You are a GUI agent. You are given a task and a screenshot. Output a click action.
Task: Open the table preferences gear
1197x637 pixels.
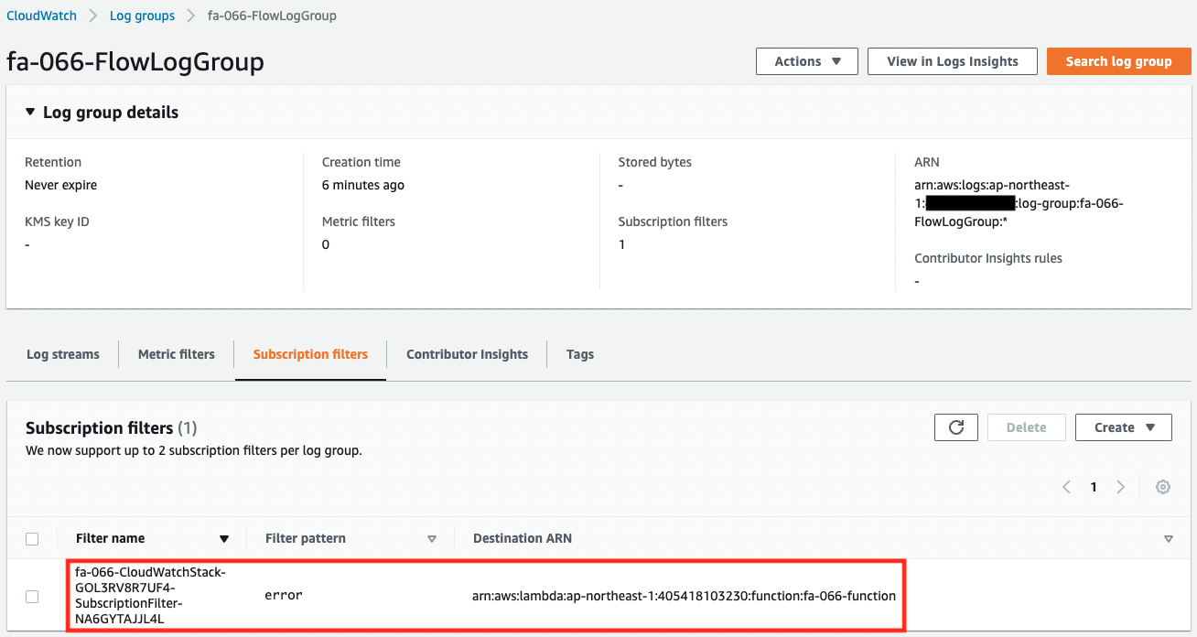point(1163,487)
